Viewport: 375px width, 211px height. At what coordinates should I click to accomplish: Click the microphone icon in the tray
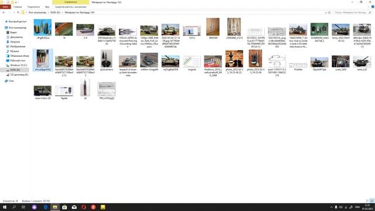336,207
